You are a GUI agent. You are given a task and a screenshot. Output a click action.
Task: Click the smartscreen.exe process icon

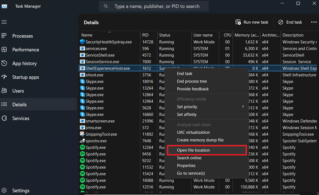click(x=82, y=121)
